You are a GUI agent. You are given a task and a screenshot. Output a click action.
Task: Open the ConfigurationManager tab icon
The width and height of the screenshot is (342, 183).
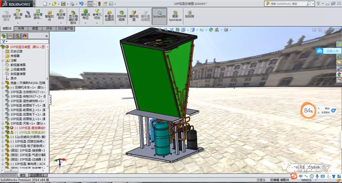click(17, 36)
